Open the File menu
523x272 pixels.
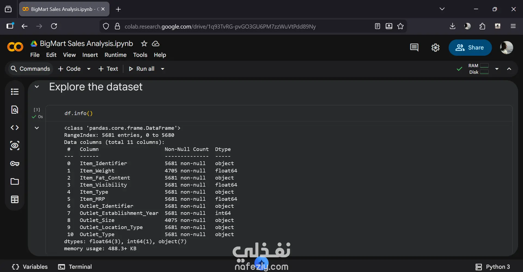tap(35, 55)
